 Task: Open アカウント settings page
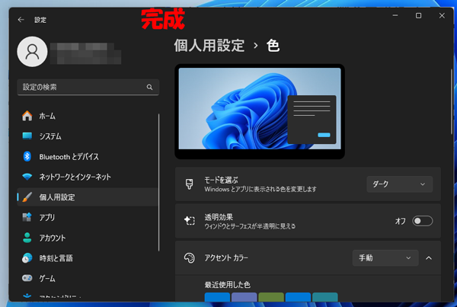pyautogui.click(x=52, y=238)
